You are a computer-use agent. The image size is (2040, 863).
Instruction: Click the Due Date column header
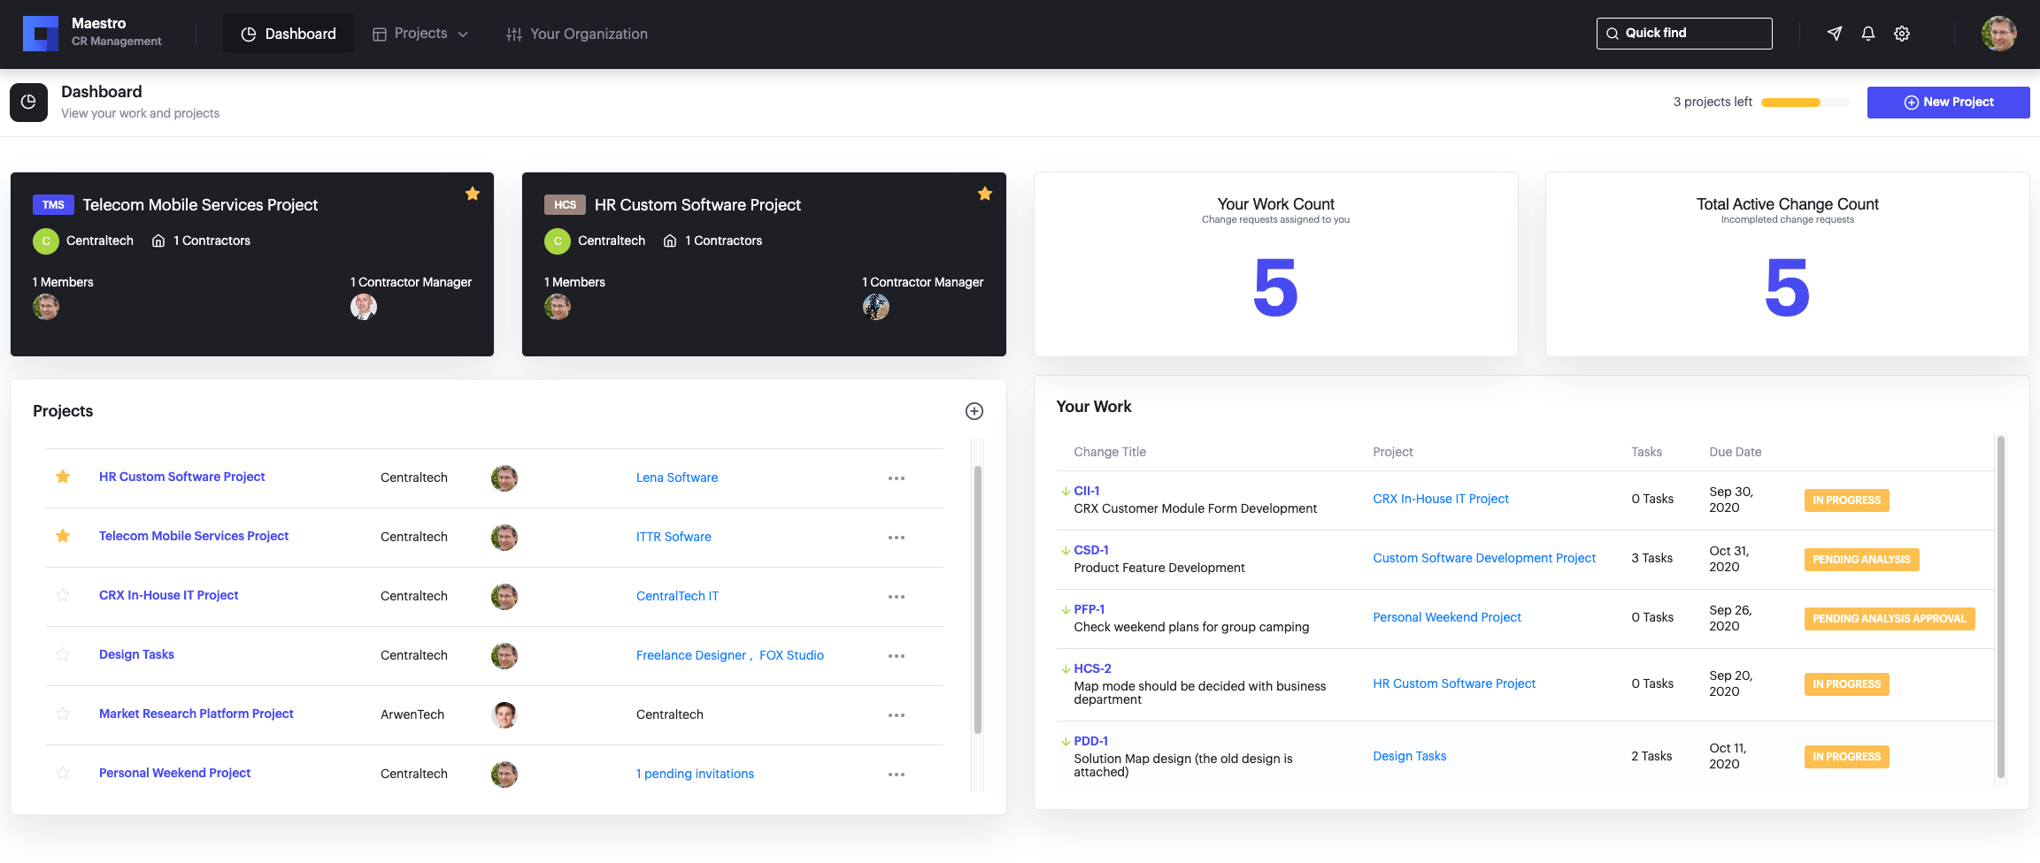[1735, 452]
